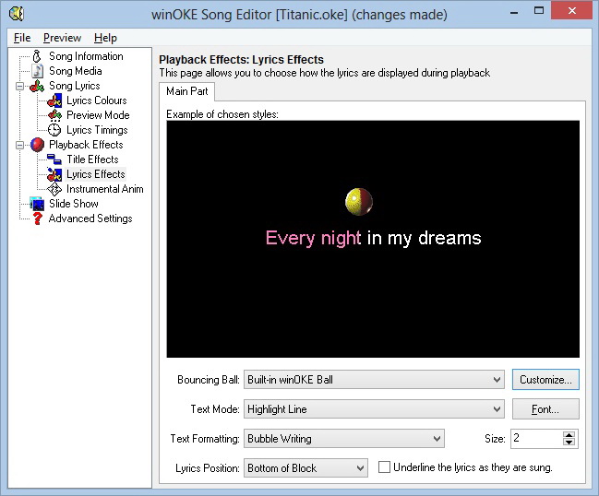Open the Preview menu
The image size is (599, 496).
[62, 38]
